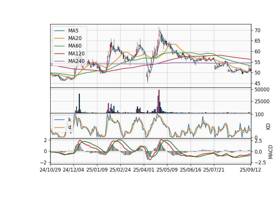The height and width of the screenshot is (200, 279).
Task: Click the purple line sample beside MA240
Action: (59, 61)
